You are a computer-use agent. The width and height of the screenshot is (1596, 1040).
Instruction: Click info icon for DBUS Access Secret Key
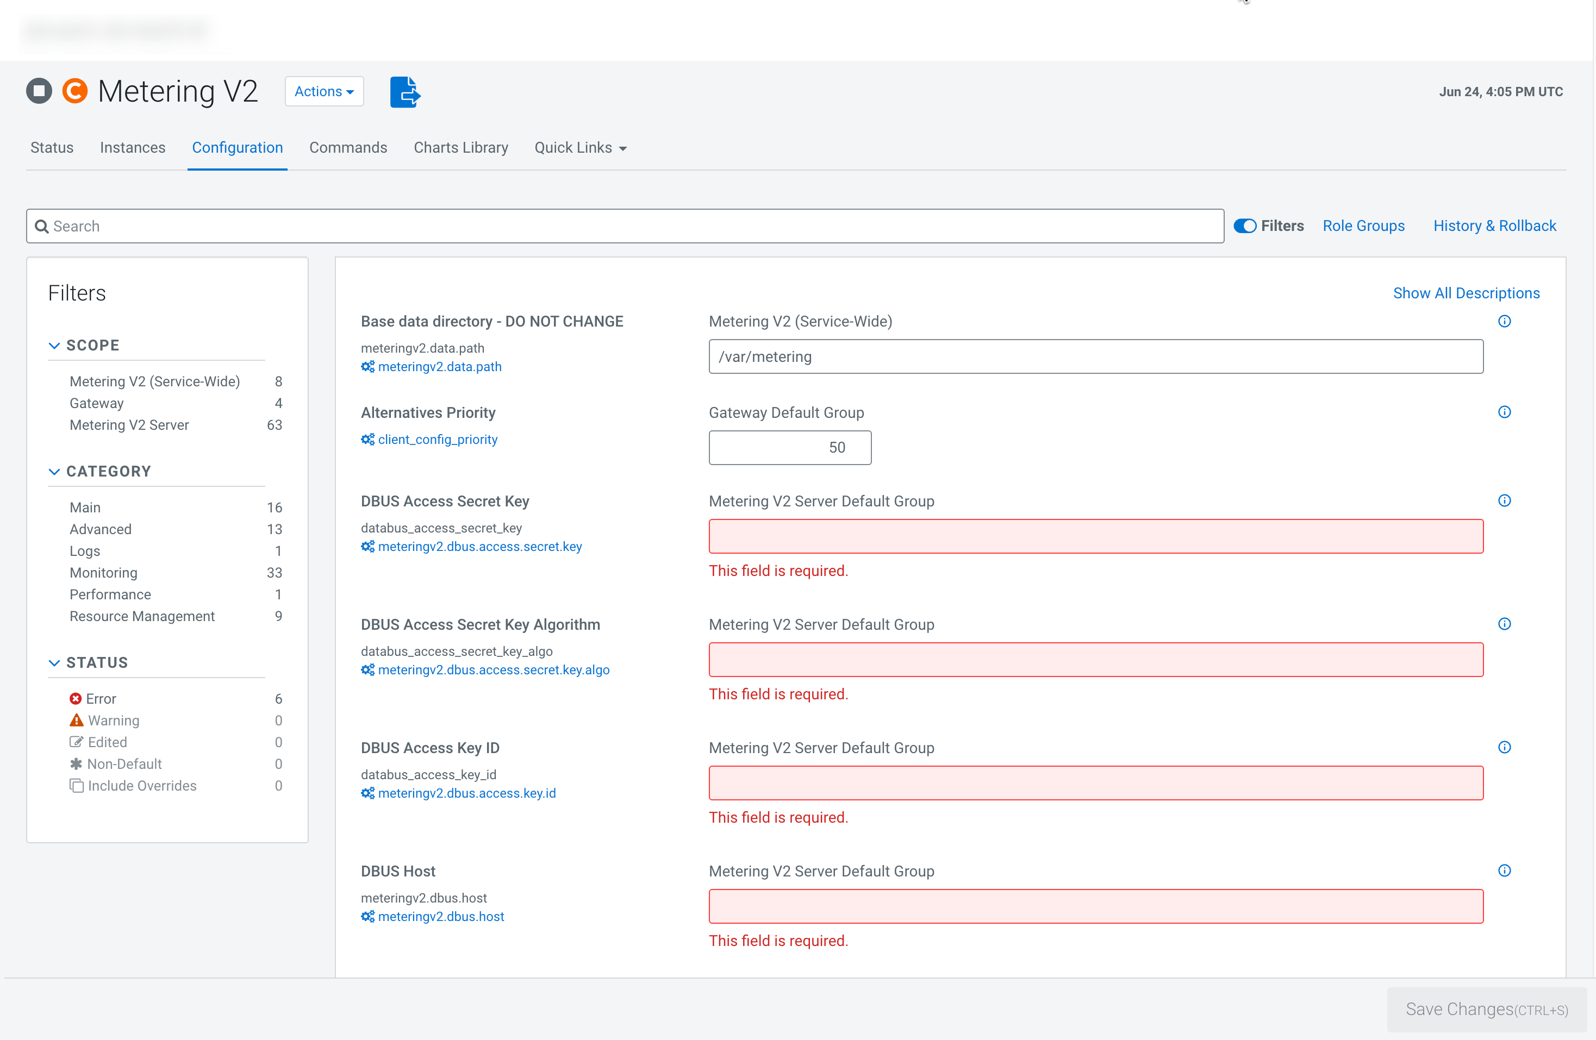coord(1504,500)
